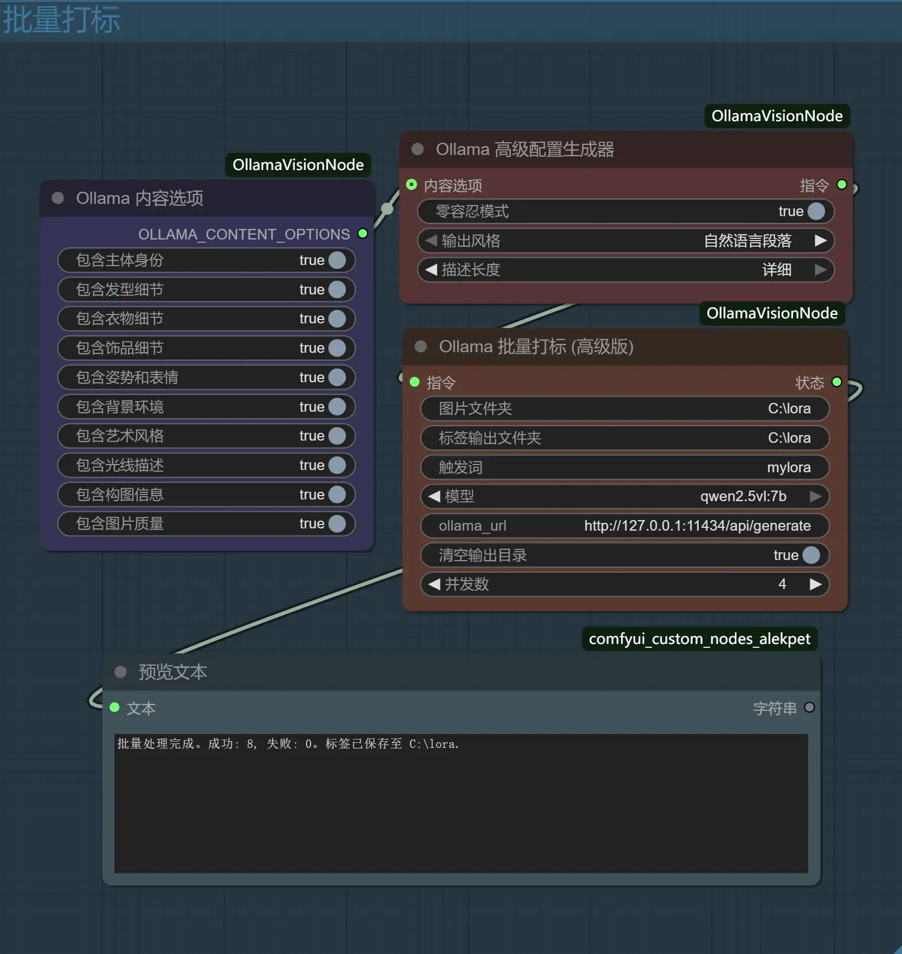The height and width of the screenshot is (954, 902).
Task: Decrease 并发数 with left arrow
Action: (x=434, y=584)
